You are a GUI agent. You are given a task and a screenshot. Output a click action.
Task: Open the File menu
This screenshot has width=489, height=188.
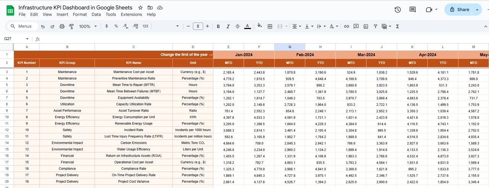point(22,15)
